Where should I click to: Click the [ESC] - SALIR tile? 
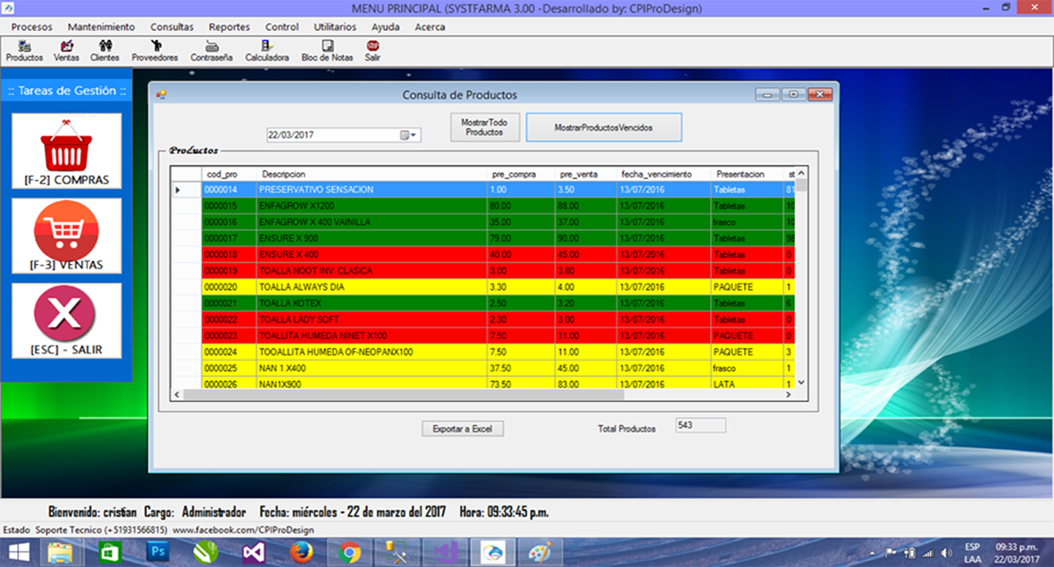pos(66,321)
